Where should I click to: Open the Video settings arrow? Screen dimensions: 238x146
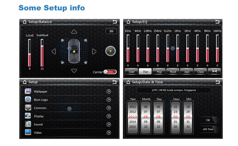(x=109, y=133)
